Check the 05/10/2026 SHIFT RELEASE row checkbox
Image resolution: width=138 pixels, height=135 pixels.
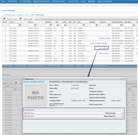6,58
